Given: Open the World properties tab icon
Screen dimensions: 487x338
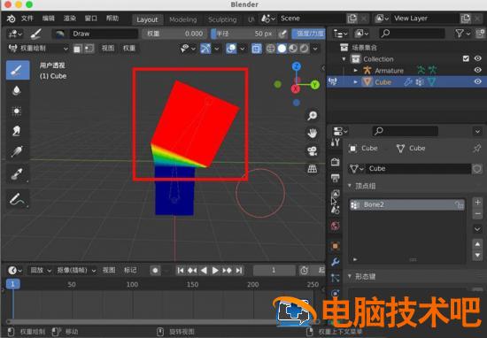Looking at the screenshot, I should [x=335, y=226].
